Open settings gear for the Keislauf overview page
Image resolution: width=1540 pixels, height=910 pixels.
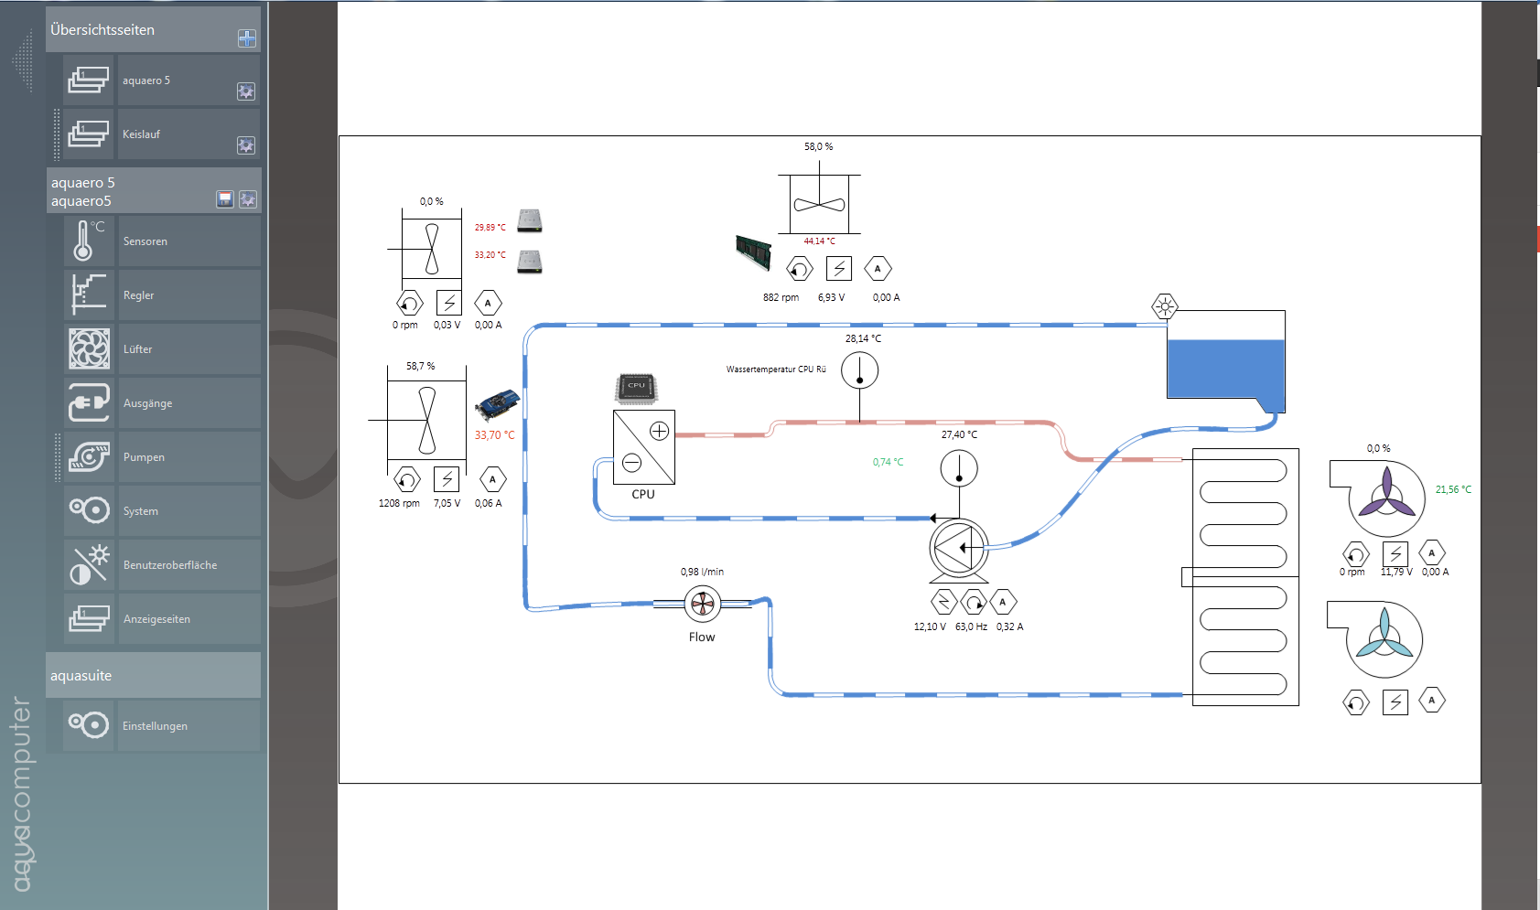(x=246, y=145)
